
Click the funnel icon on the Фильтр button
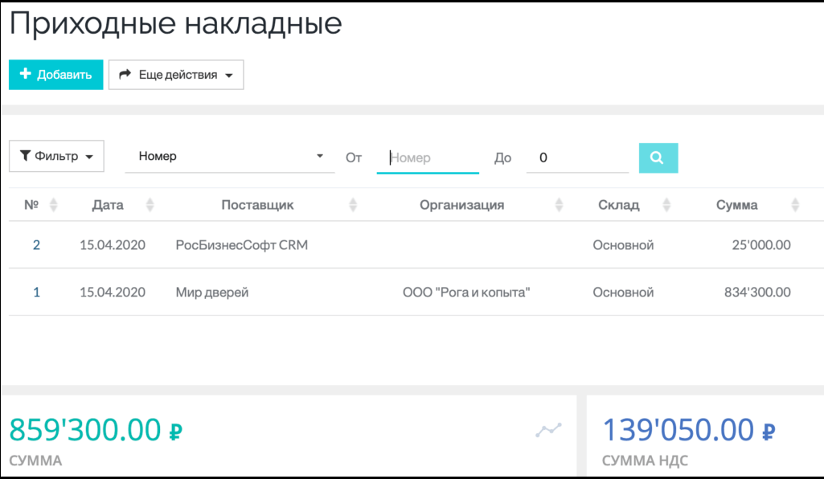click(27, 155)
